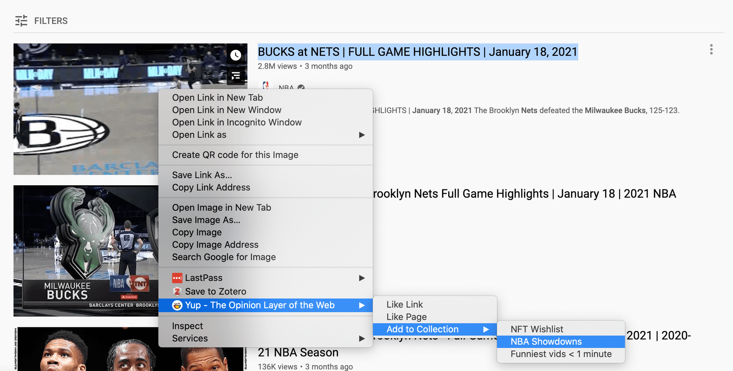Expand the Services submenu arrow
This screenshot has width=733, height=371.
tap(362, 338)
